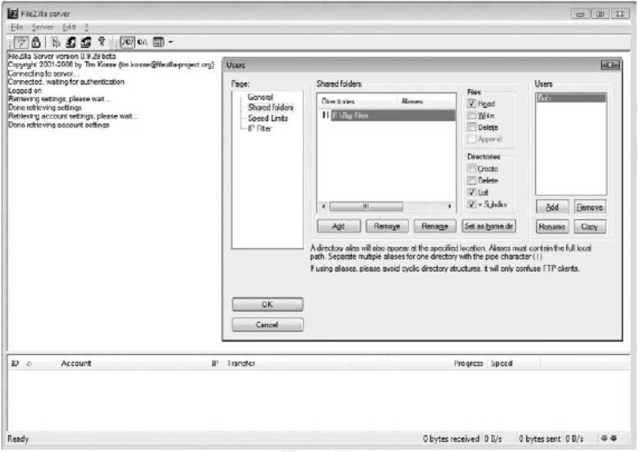Click the shared folders scrollbar right arrow
Viewport: 638px width, 452px height.
450,206
